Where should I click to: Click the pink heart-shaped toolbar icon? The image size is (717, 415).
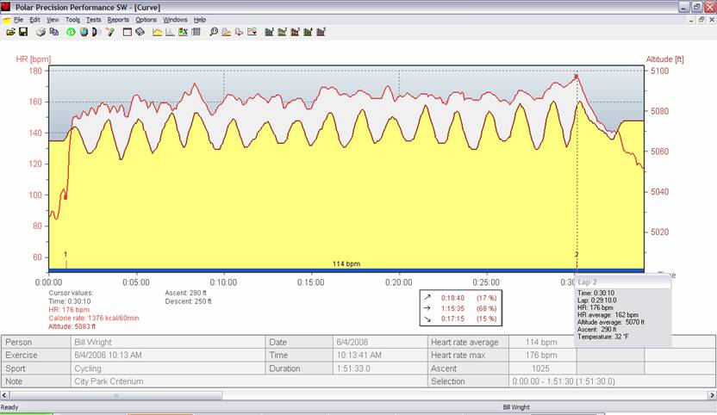(x=240, y=32)
